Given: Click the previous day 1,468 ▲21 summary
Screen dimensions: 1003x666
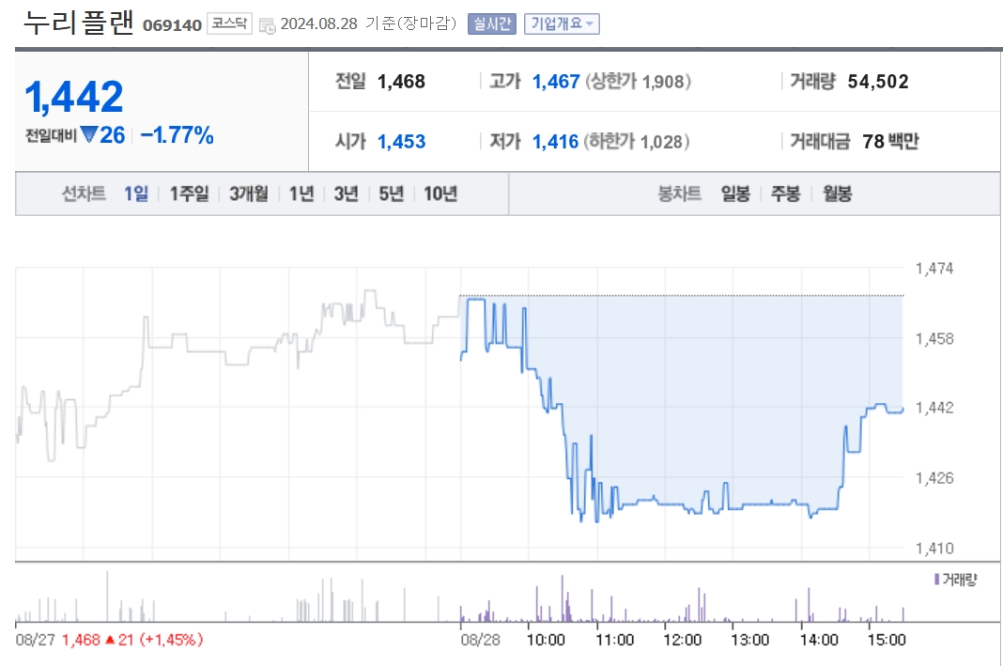Looking at the screenshot, I should (x=132, y=640).
